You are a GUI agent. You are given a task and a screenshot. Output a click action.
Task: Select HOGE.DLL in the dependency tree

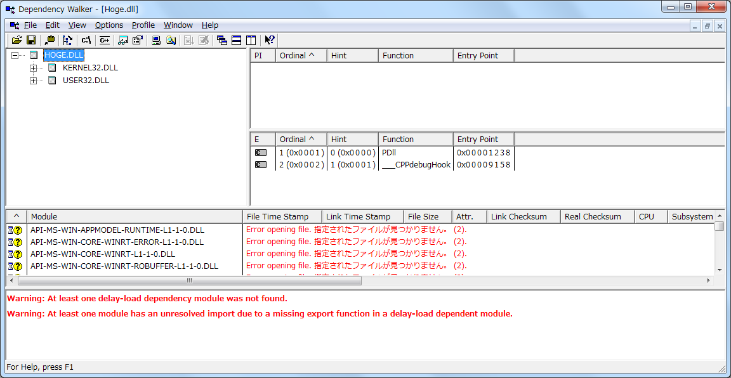63,55
